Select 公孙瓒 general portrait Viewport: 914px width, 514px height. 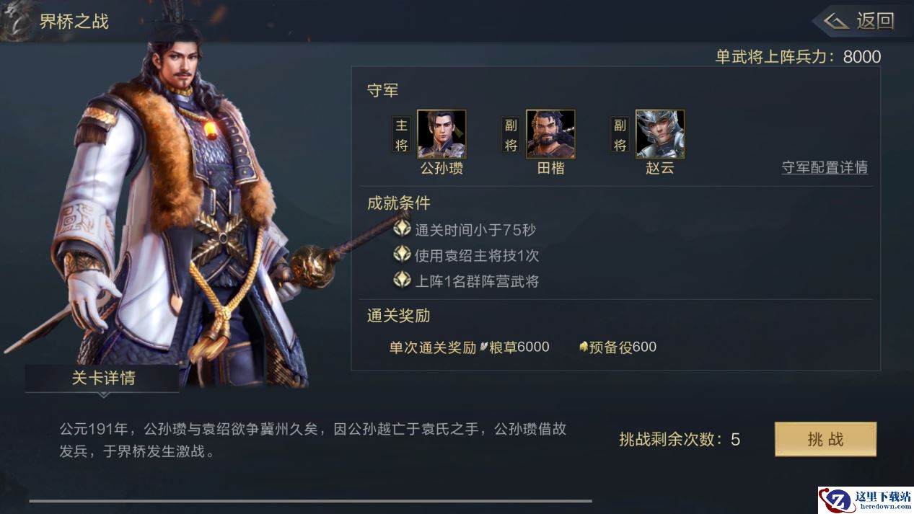click(441, 134)
